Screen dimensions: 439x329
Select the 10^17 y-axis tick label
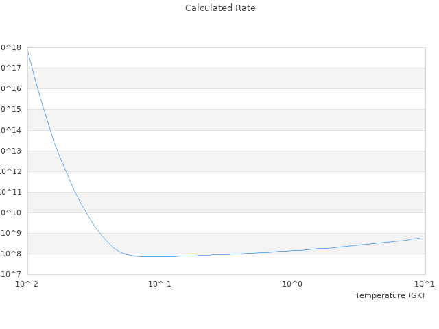click(x=12, y=68)
